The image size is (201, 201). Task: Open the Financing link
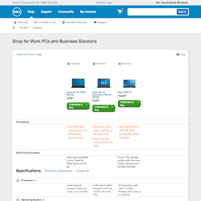point(23,22)
